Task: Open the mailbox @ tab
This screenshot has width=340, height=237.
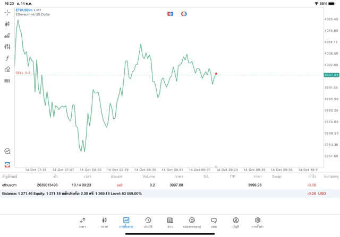Action: coord(192,223)
